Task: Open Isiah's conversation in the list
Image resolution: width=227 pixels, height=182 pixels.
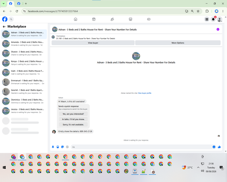Action: pos(24,72)
